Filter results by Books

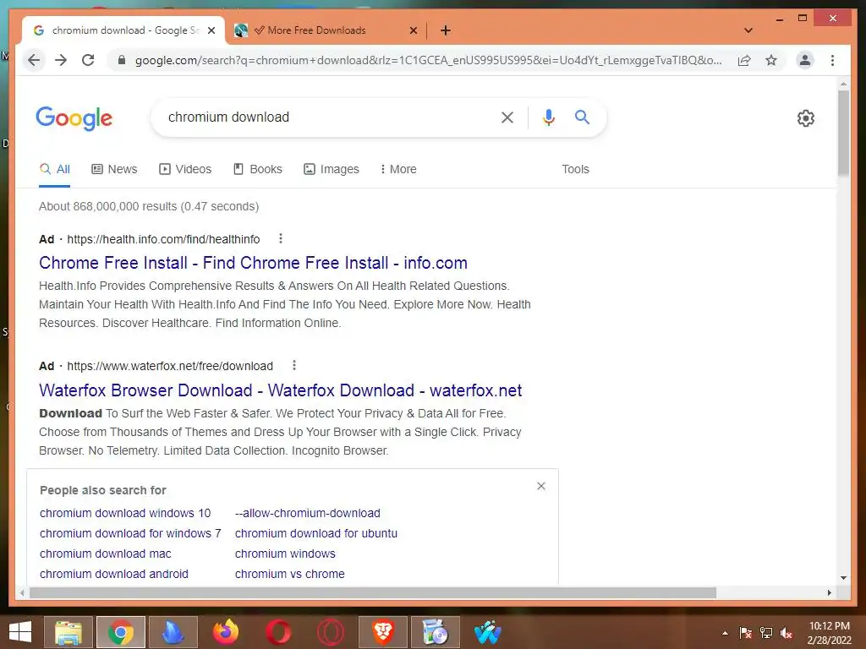pyautogui.click(x=257, y=169)
